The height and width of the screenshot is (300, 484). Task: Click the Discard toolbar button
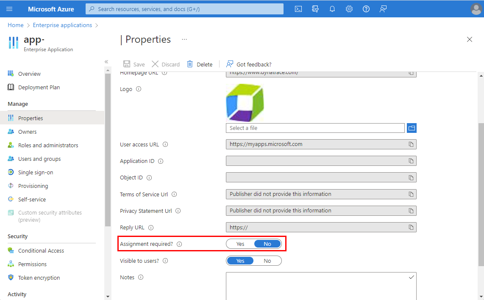point(166,64)
